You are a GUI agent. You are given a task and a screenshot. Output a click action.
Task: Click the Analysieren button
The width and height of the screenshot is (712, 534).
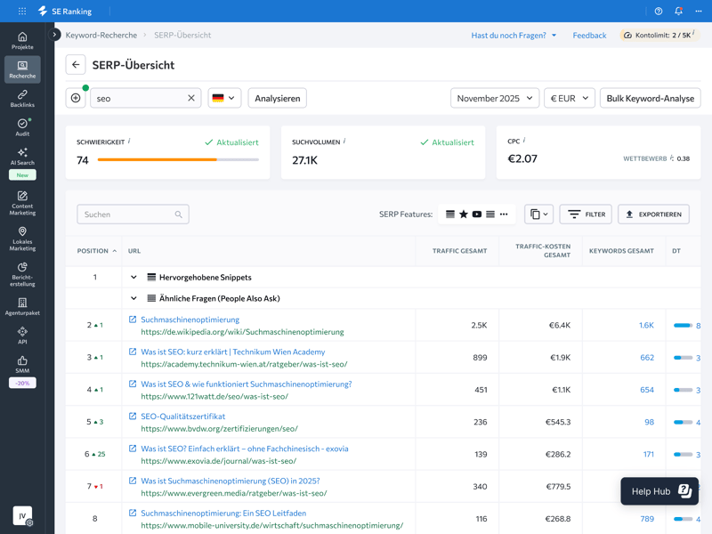(x=277, y=98)
